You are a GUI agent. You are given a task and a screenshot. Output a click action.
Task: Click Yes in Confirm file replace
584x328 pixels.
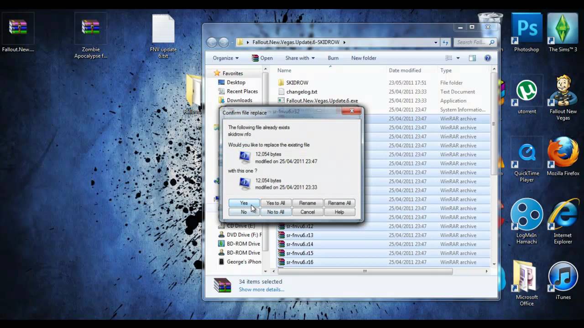[x=244, y=203]
